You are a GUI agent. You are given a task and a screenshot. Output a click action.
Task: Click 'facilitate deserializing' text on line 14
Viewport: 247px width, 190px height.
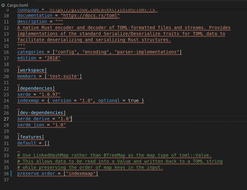50,40
